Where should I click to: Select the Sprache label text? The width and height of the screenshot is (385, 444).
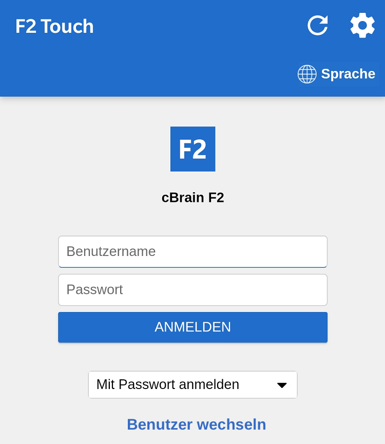coord(348,74)
